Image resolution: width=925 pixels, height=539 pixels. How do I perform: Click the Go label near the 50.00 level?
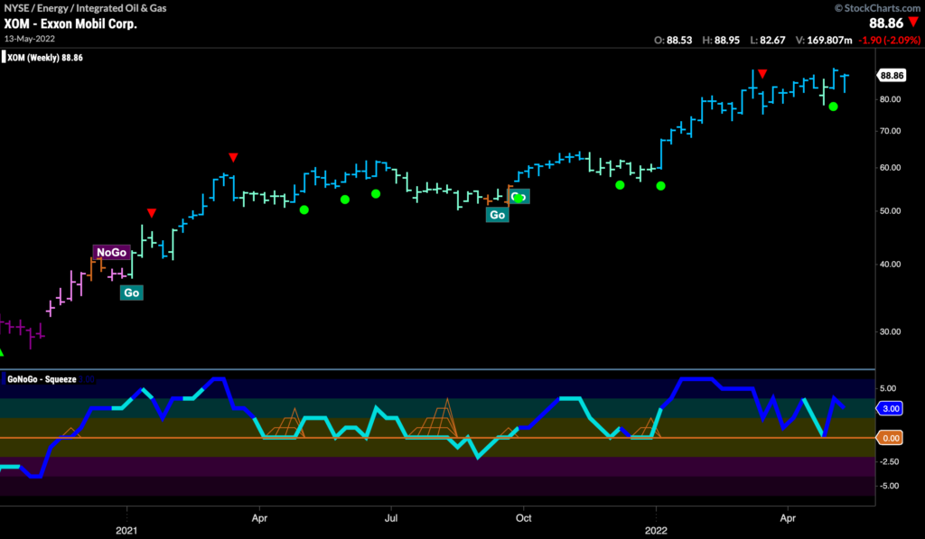click(498, 215)
